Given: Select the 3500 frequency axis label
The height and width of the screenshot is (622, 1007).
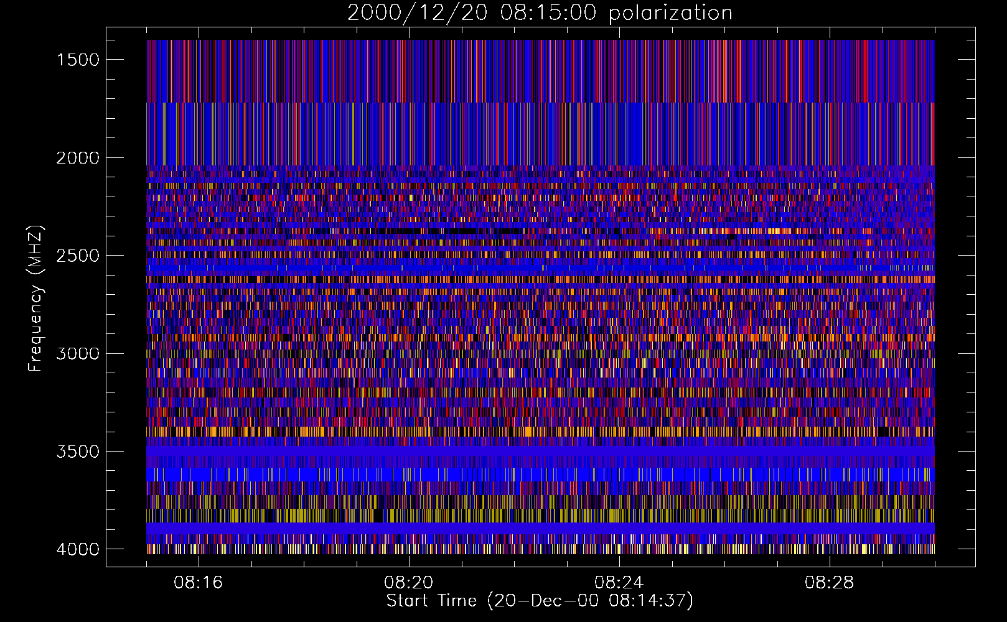Looking at the screenshot, I should pos(77,452).
